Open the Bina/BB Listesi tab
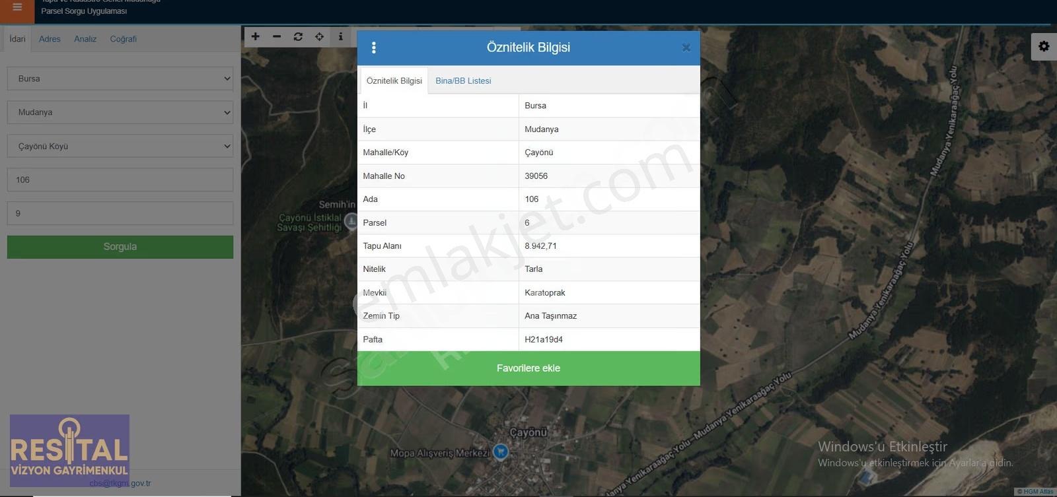This screenshot has height=497, width=1057. (463, 81)
